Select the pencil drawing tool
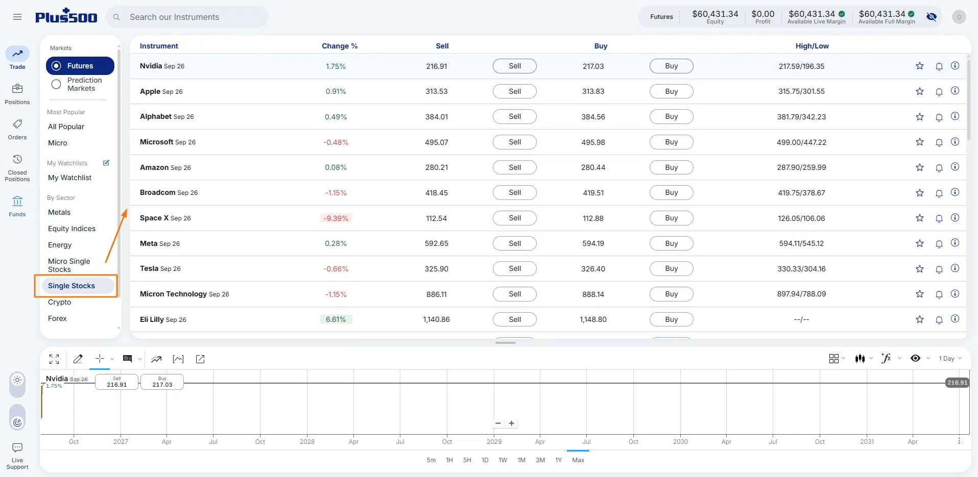Image resolution: width=978 pixels, height=477 pixels. (x=78, y=359)
